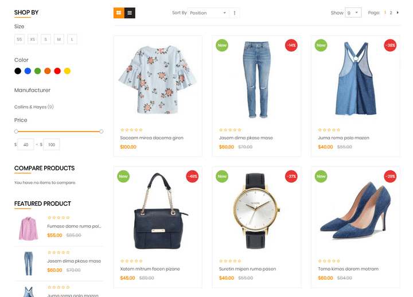Go to next page arrow
413x297 pixels.
tap(398, 13)
